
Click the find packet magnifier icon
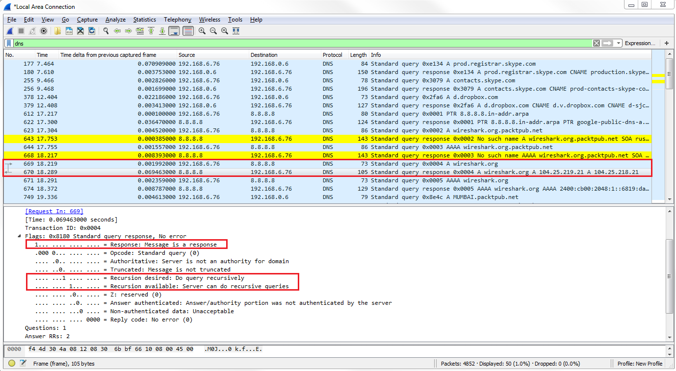[105, 31]
